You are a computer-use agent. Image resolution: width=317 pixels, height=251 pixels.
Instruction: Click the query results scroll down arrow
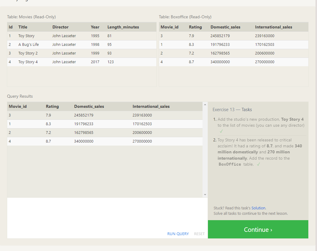[x=205, y=195]
